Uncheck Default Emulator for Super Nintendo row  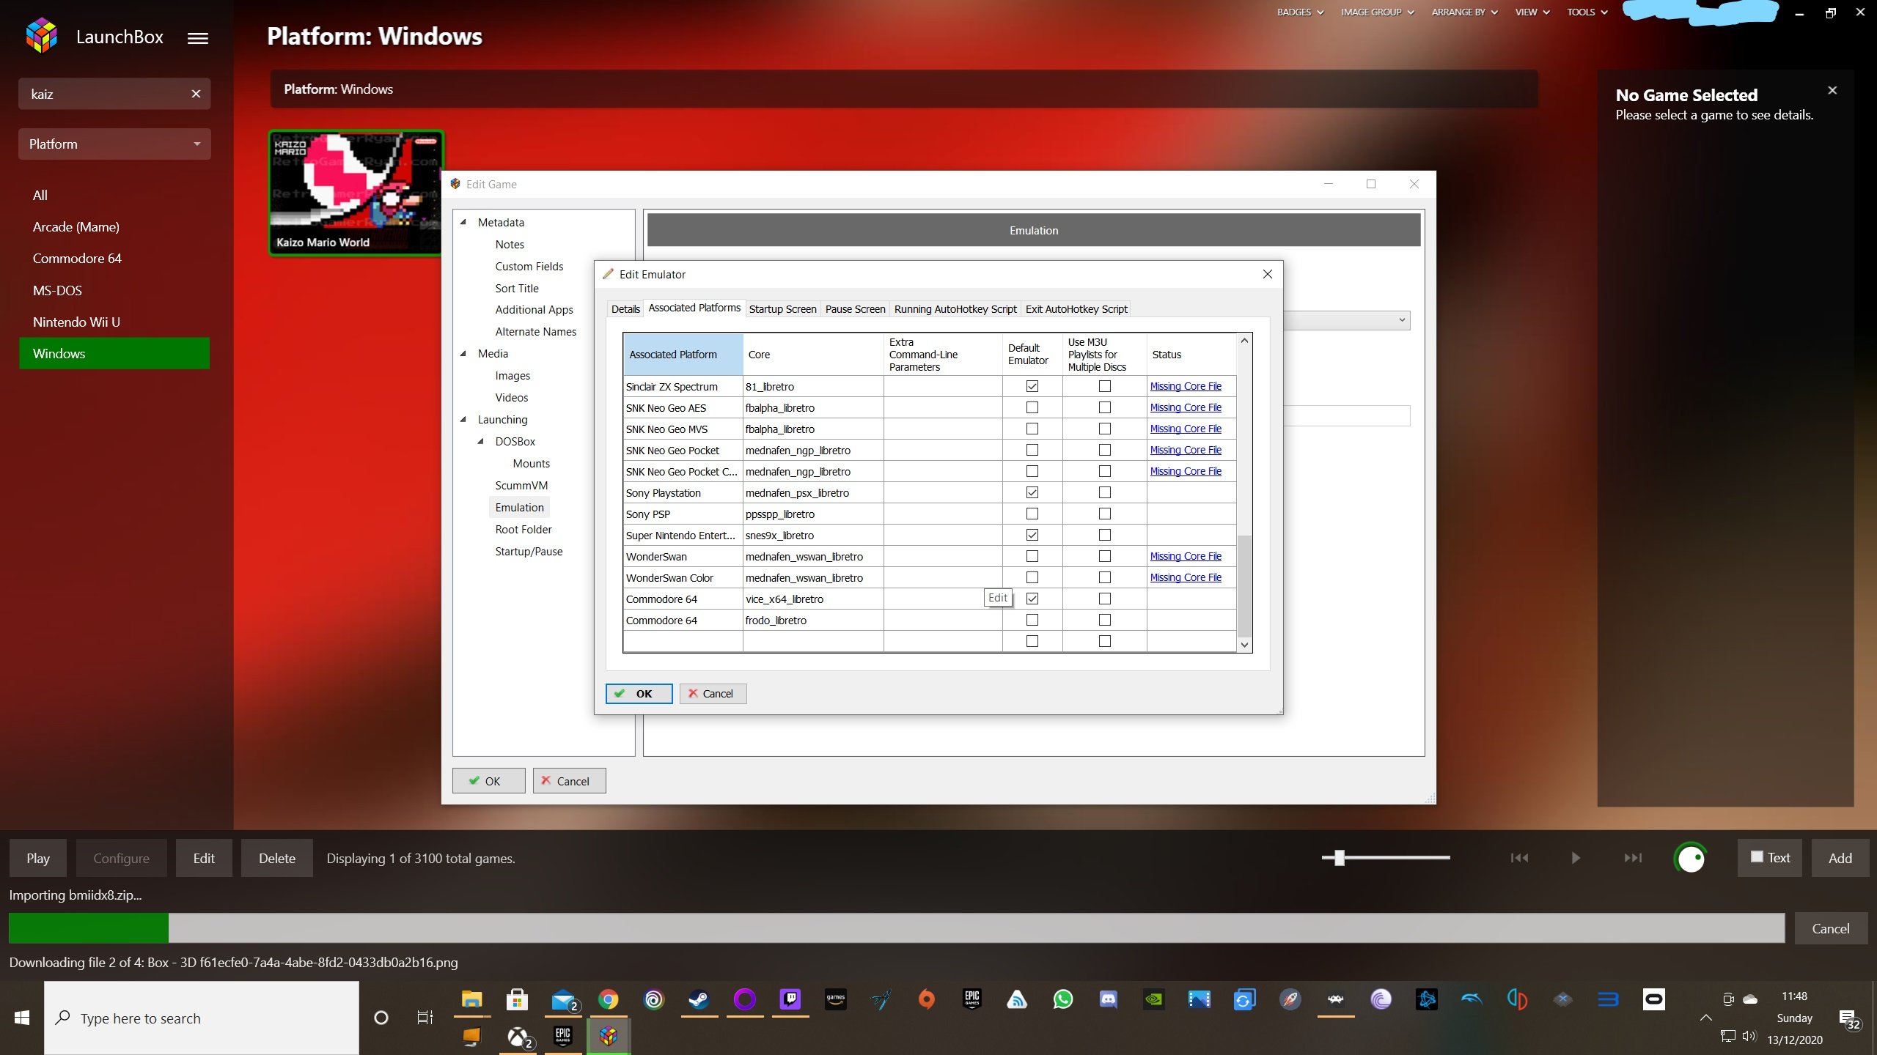point(1032,535)
